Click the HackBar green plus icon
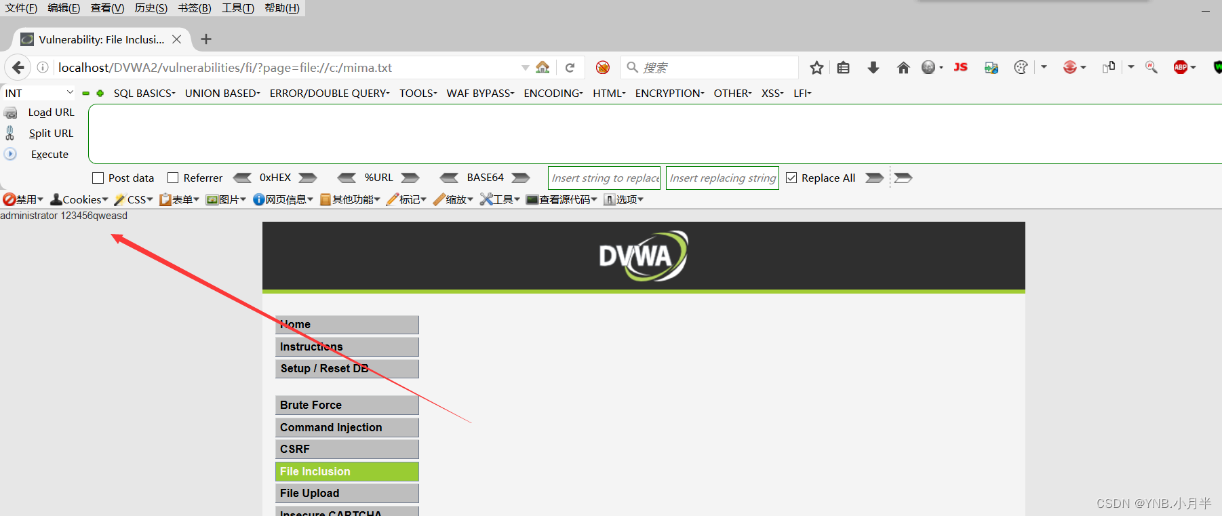 click(x=100, y=93)
